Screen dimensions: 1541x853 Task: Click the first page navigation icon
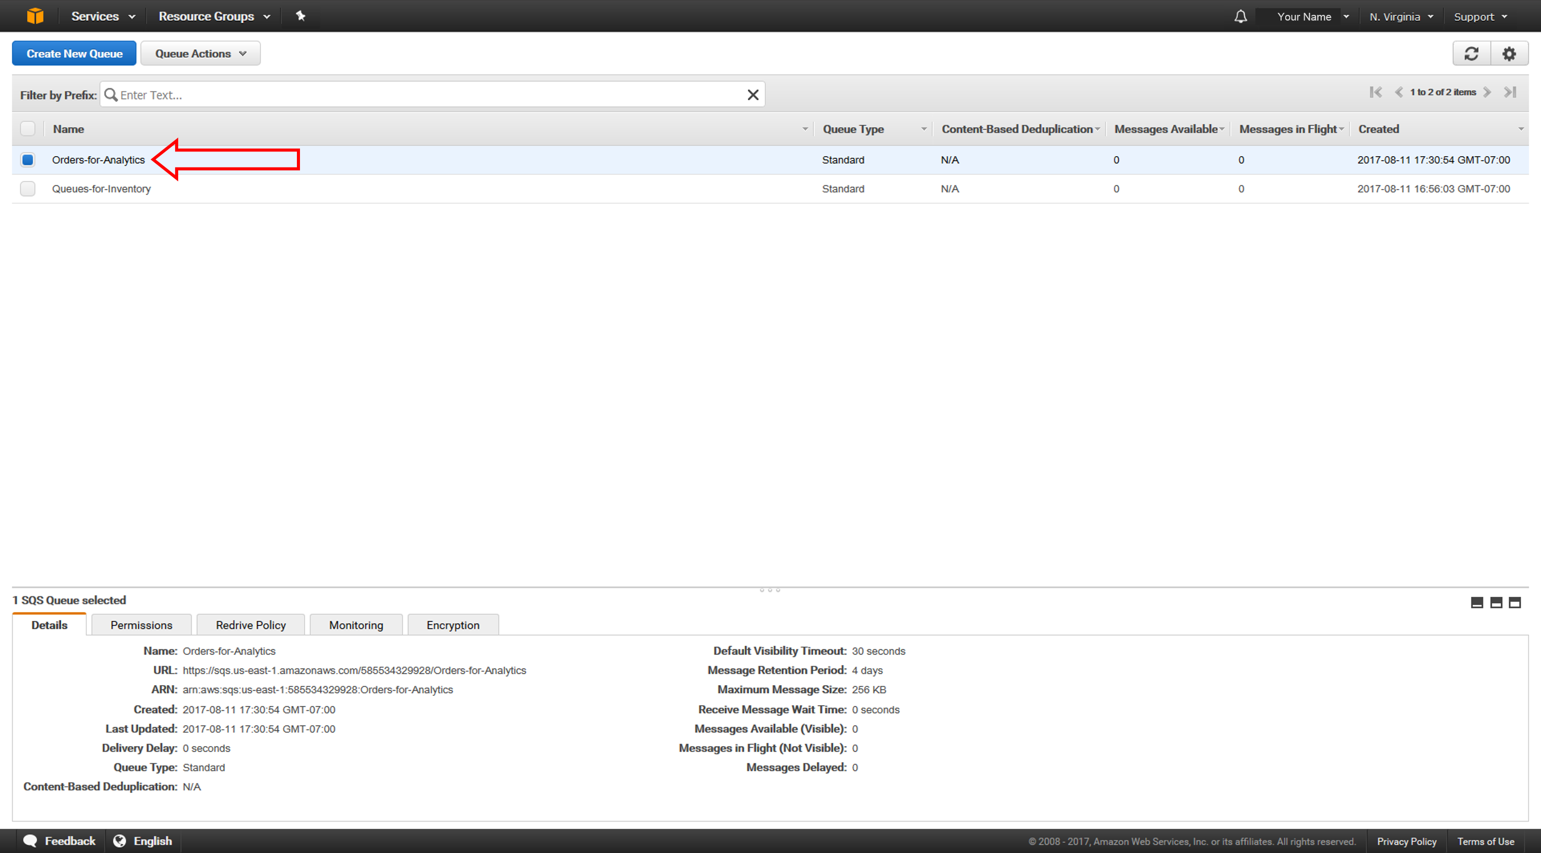click(1374, 94)
